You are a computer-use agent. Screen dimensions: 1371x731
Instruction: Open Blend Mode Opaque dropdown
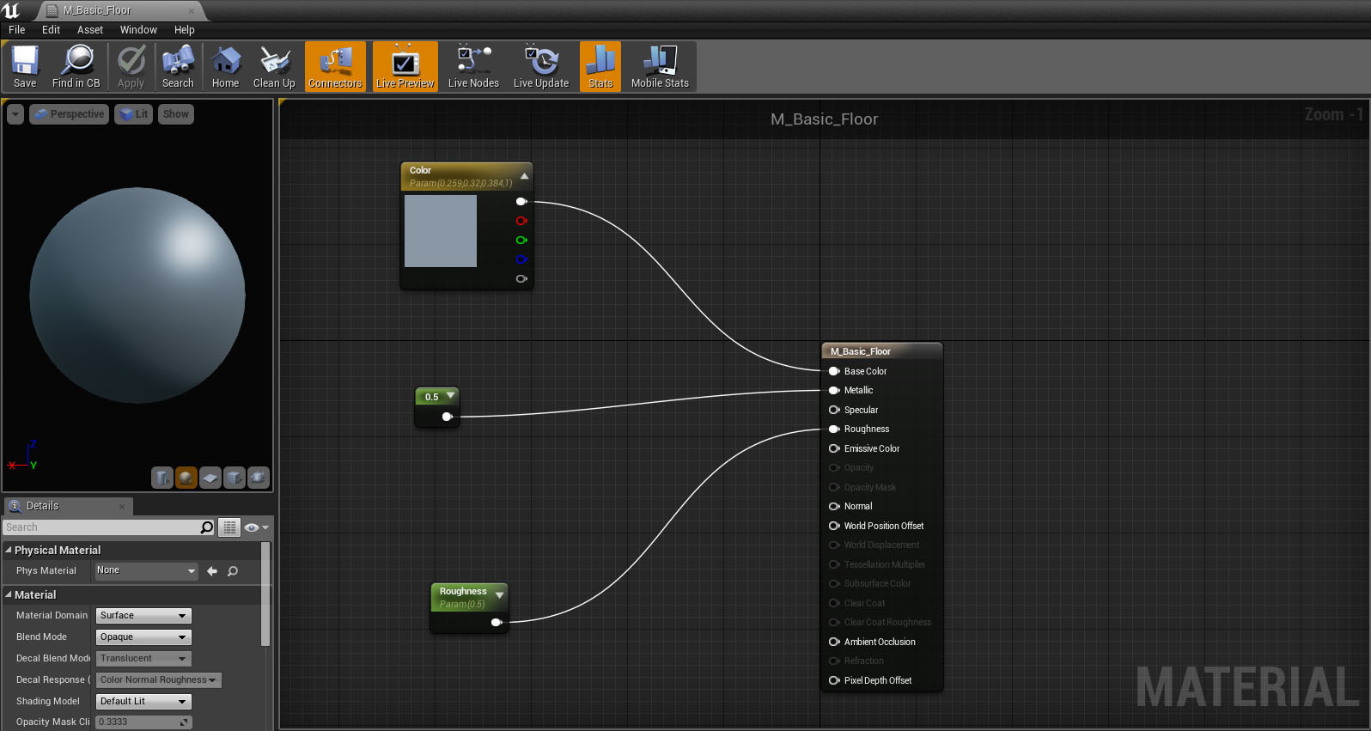click(143, 637)
